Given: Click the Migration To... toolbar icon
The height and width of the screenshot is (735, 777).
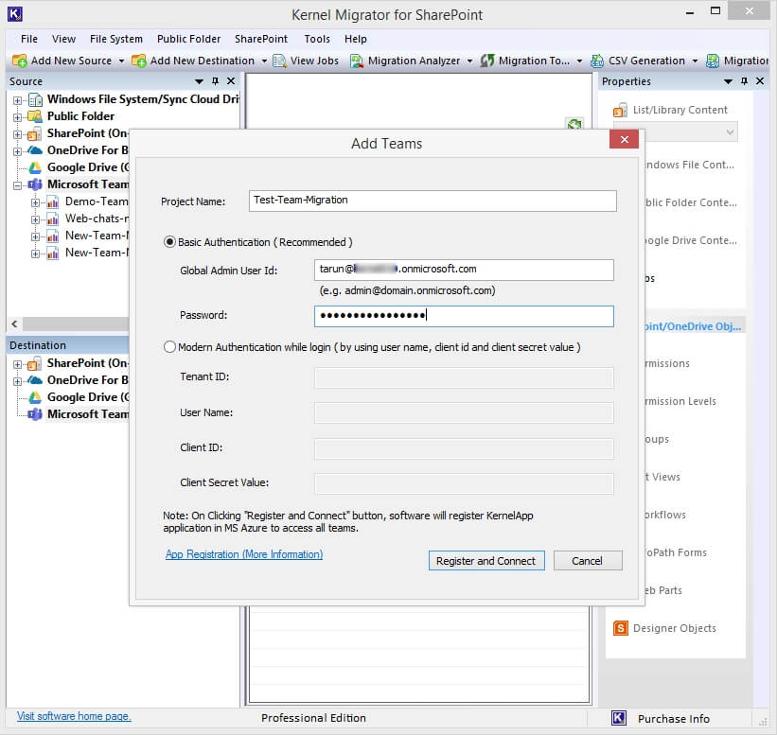Looking at the screenshot, I should (487, 61).
